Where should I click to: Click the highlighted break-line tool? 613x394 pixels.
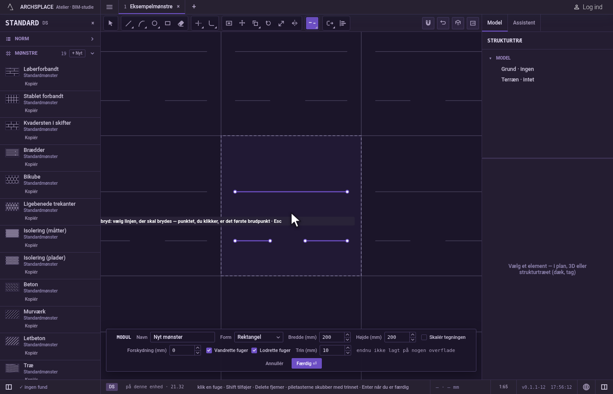pos(312,23)
